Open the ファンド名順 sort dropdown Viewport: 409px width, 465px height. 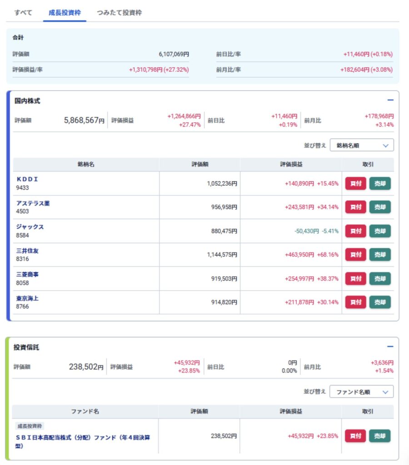(x=361, y=391)
